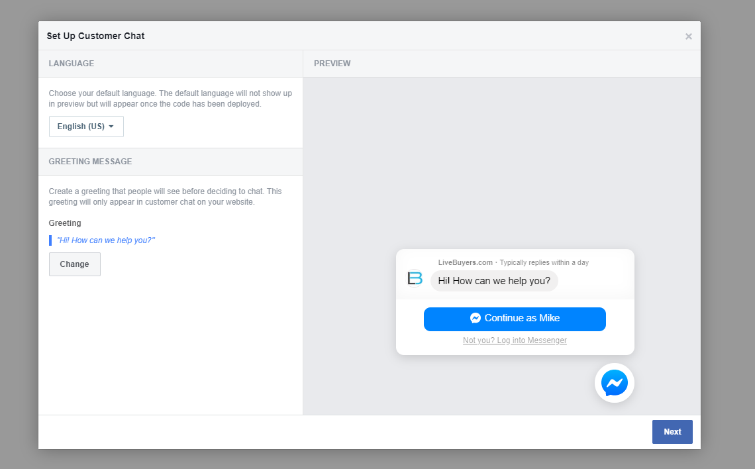Click the Change greeting button
755x469 pixels.
pos(75,264)
